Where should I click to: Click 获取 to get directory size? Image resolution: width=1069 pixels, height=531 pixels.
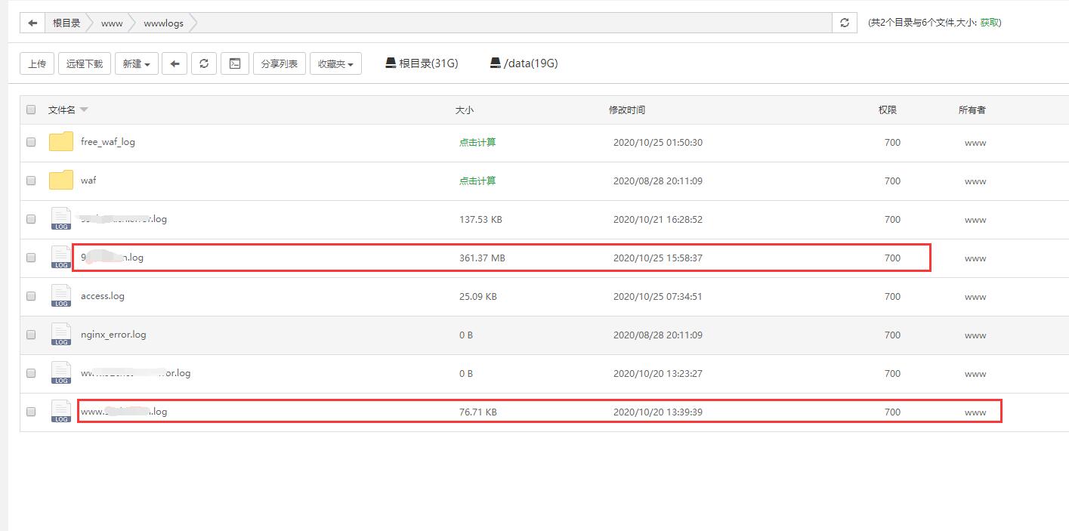click(x=989, y=23)
